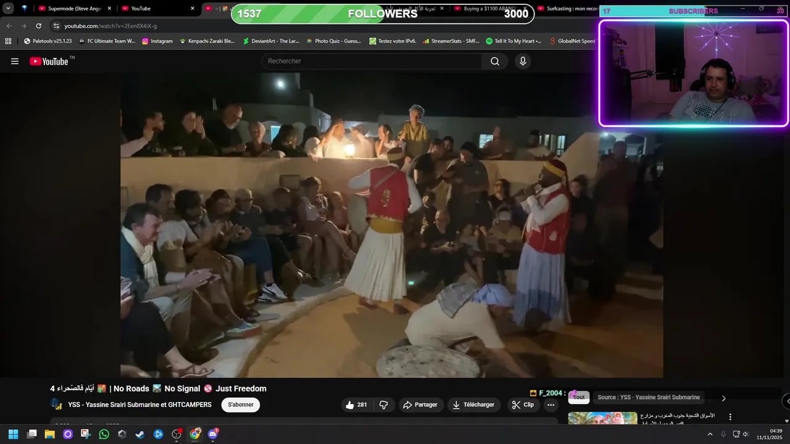Open Discord from taskbar
Screen dimensions: 790x444
(x=213, y=434)
